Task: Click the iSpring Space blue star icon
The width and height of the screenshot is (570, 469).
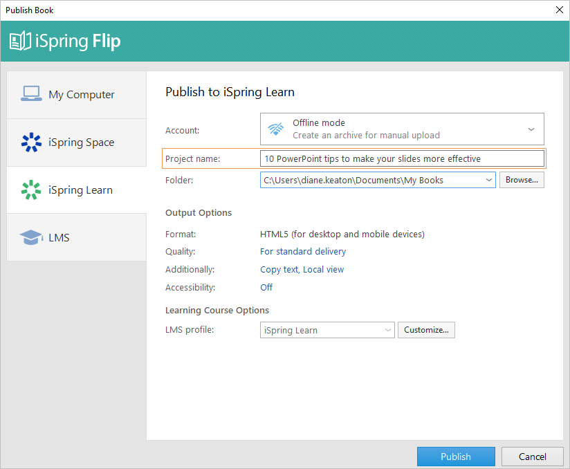Action: click(x=31, y=142)
